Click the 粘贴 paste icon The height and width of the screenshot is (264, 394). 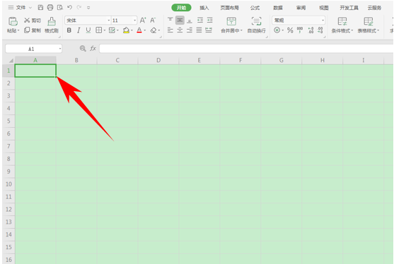(13, 21)
